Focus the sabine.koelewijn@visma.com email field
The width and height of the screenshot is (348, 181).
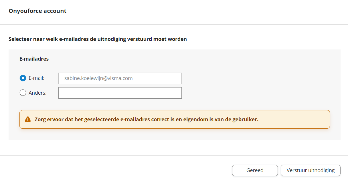click(x=120, y=78)
